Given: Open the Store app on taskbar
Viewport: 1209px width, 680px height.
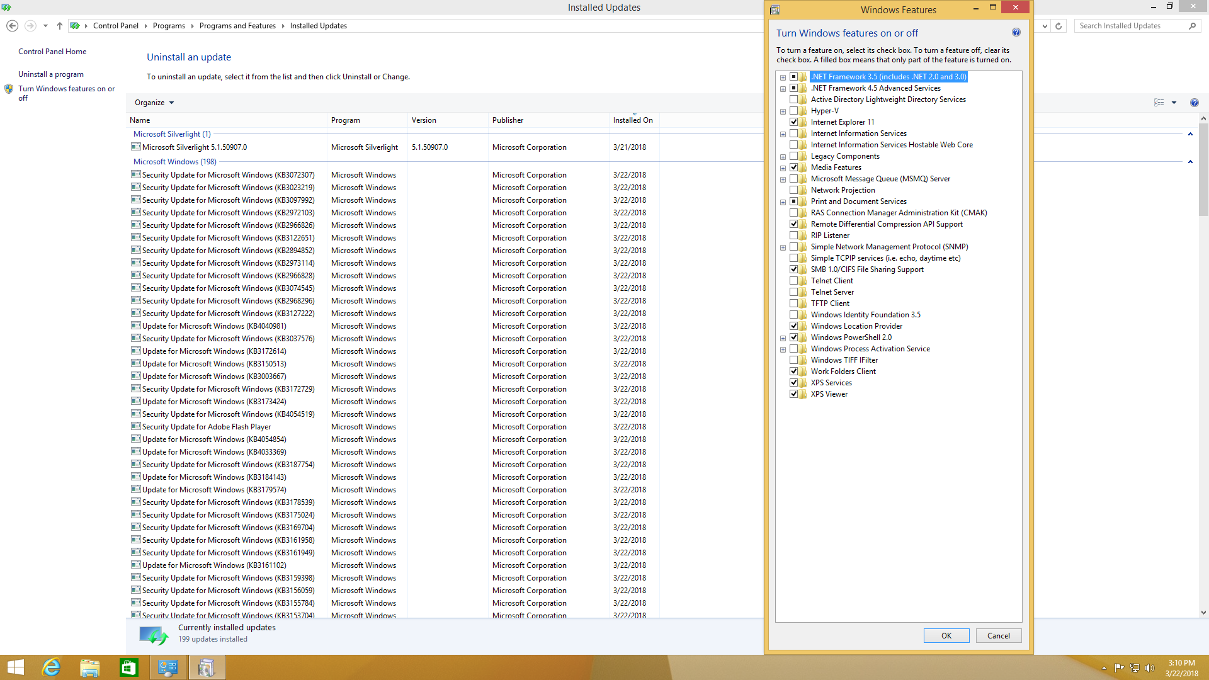Looking at the screenshot, I should click(x=129, y=667).
